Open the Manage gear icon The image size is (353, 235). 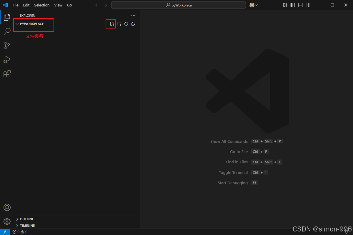(7, 221)
